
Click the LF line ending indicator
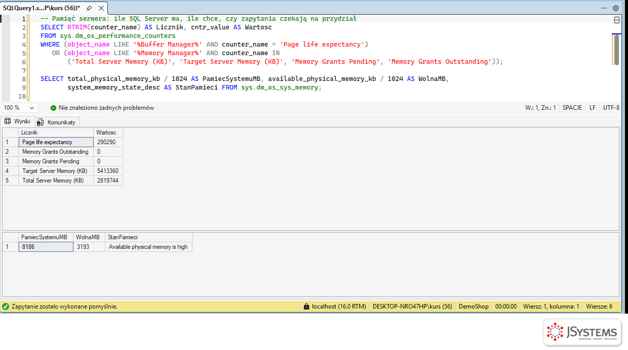593,108
